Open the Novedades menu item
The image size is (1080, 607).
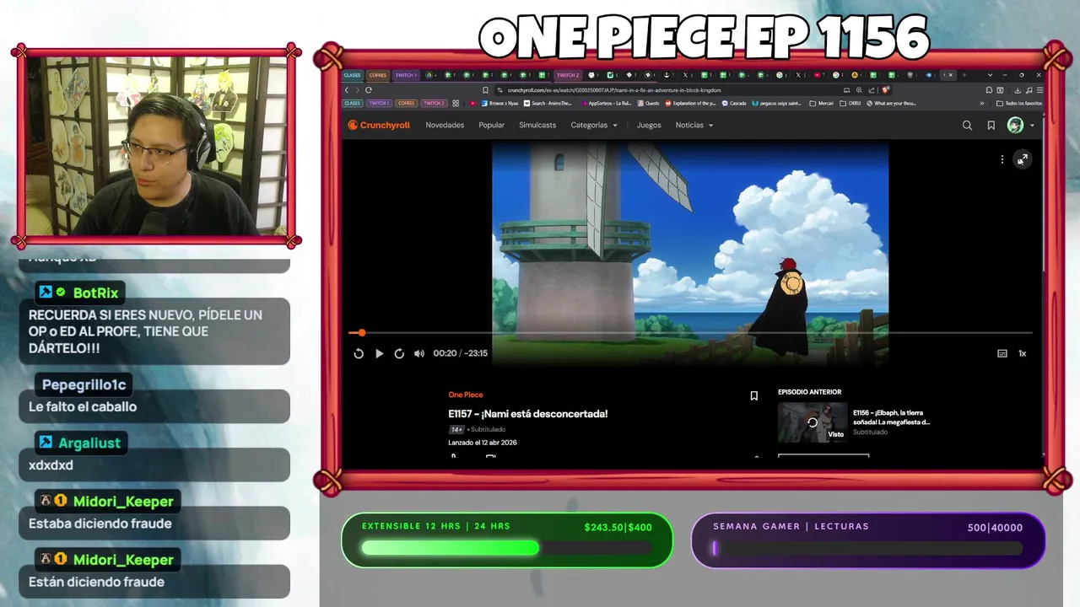coord(445,125)
